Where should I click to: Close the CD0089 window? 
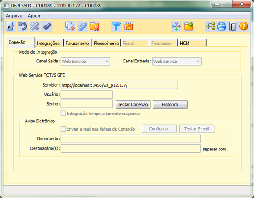(242, 4)
